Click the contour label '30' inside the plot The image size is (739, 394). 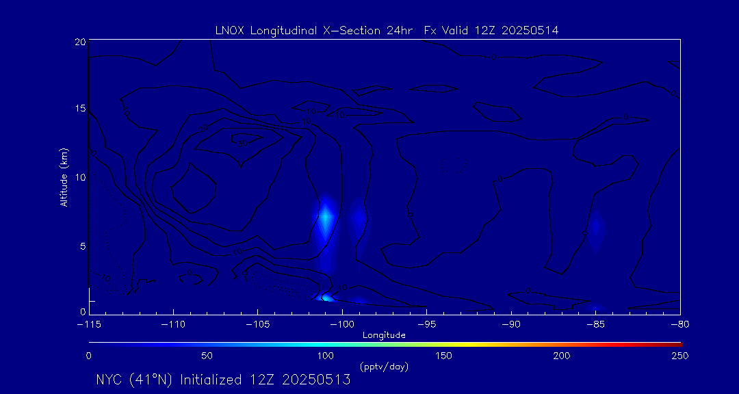243,143
